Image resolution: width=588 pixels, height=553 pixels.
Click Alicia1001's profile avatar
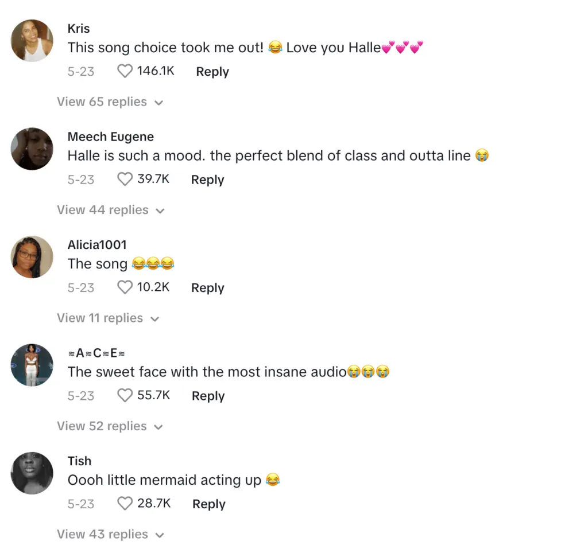pyautogui.click(x=32, y=257)
